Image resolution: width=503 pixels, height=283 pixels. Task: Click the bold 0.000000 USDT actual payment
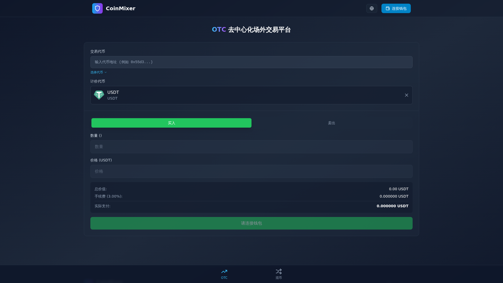[x=392, y=206]
